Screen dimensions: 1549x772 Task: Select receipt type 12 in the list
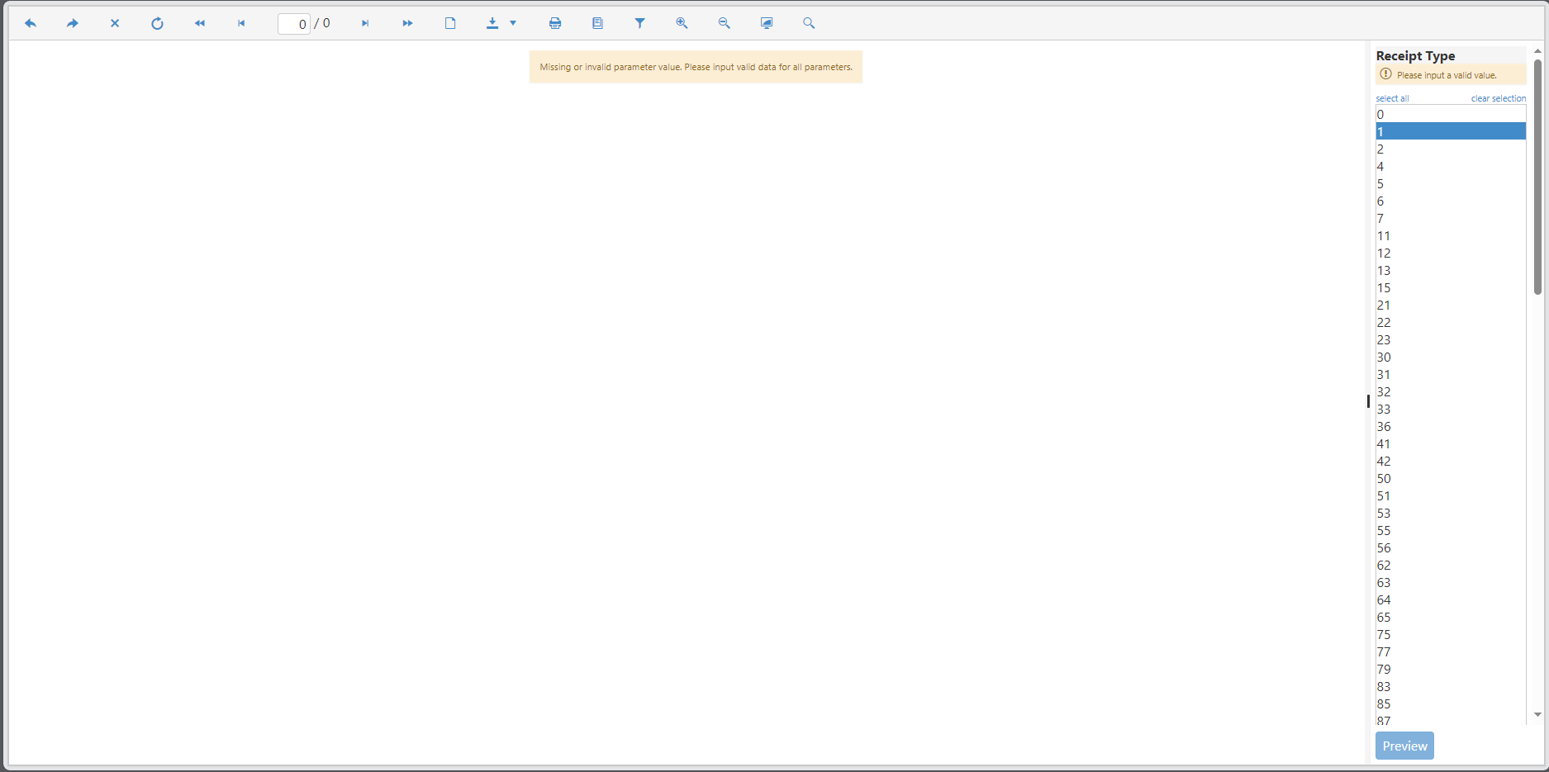(1450, 253)
